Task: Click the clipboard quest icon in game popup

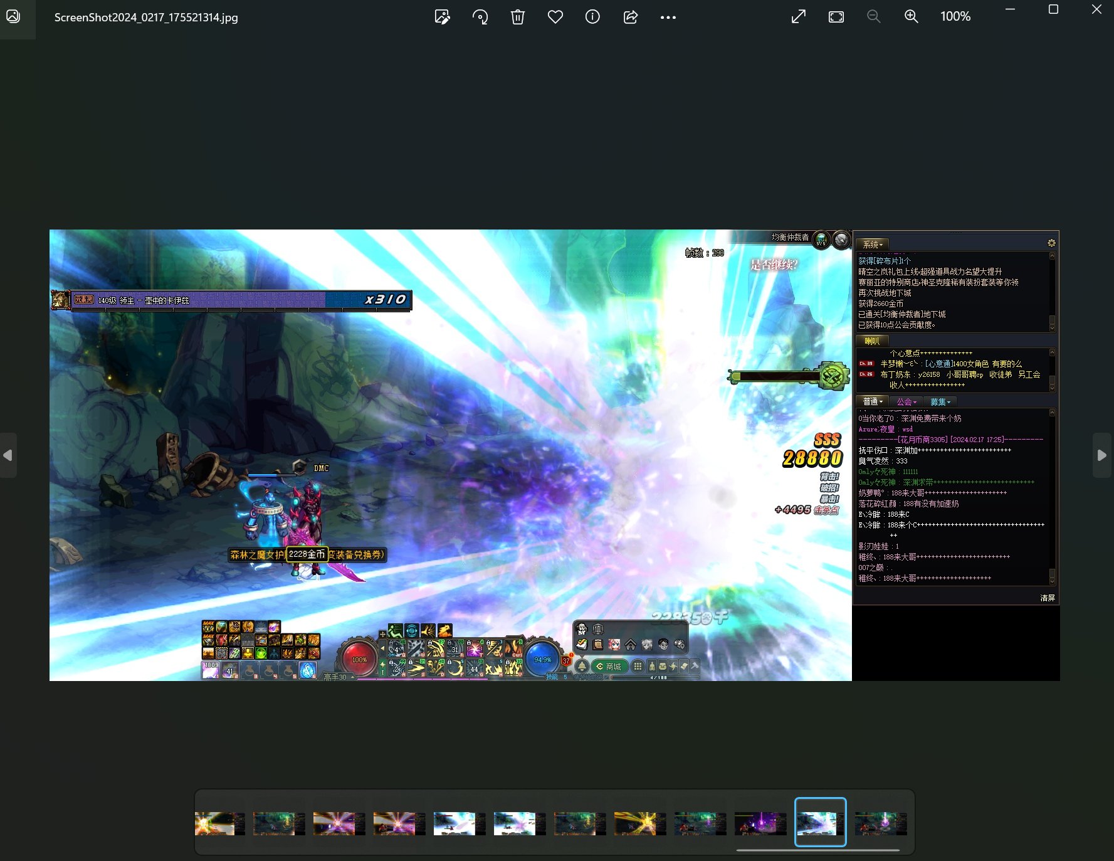Action: (x=598, y=645)
